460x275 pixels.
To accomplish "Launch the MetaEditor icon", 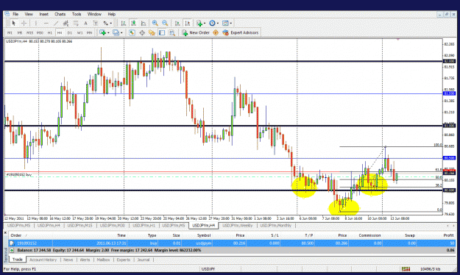I will pos(216,32).
